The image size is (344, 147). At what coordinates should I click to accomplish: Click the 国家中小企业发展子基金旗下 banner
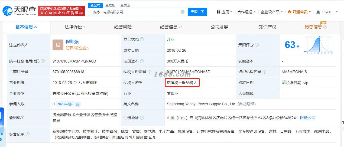pos(61,11)
